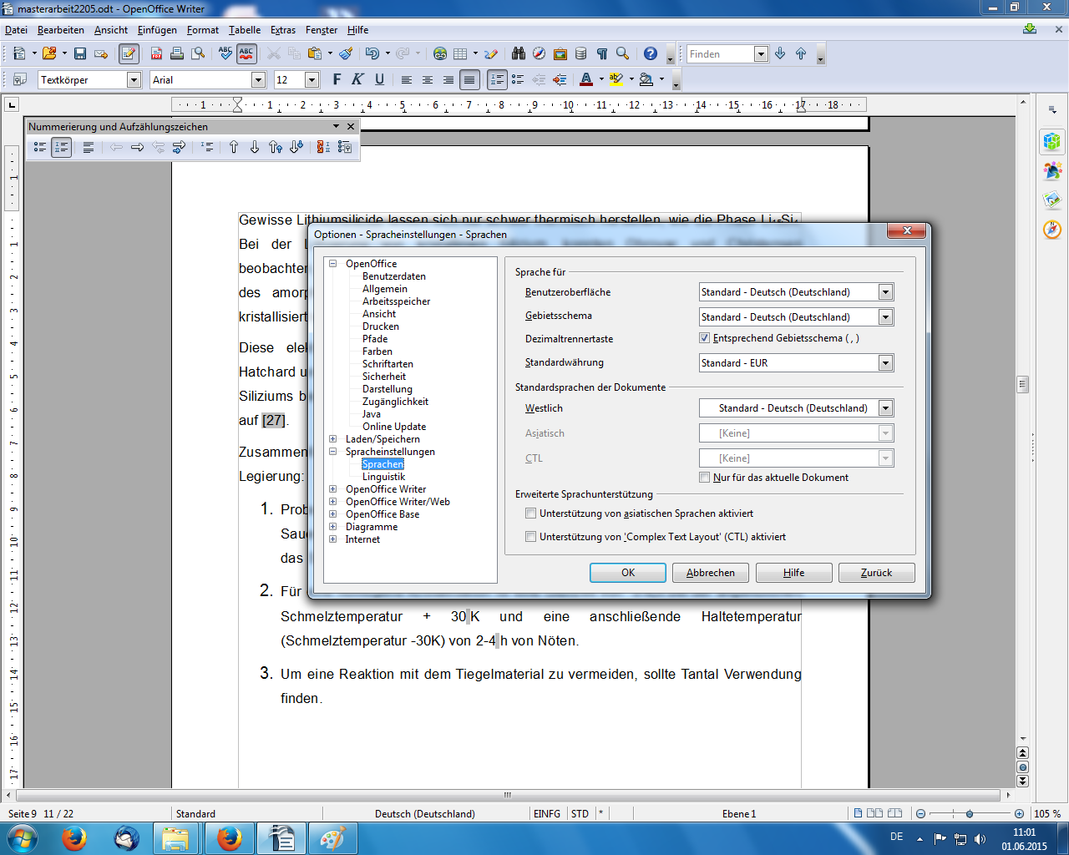
Task: Click the Export as PDF icon
Action: coord(156,53)
